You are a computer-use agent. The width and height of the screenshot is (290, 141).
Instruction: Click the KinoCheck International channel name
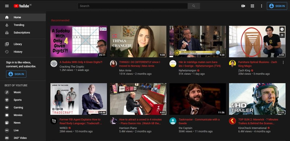click(x=252, y=128)
